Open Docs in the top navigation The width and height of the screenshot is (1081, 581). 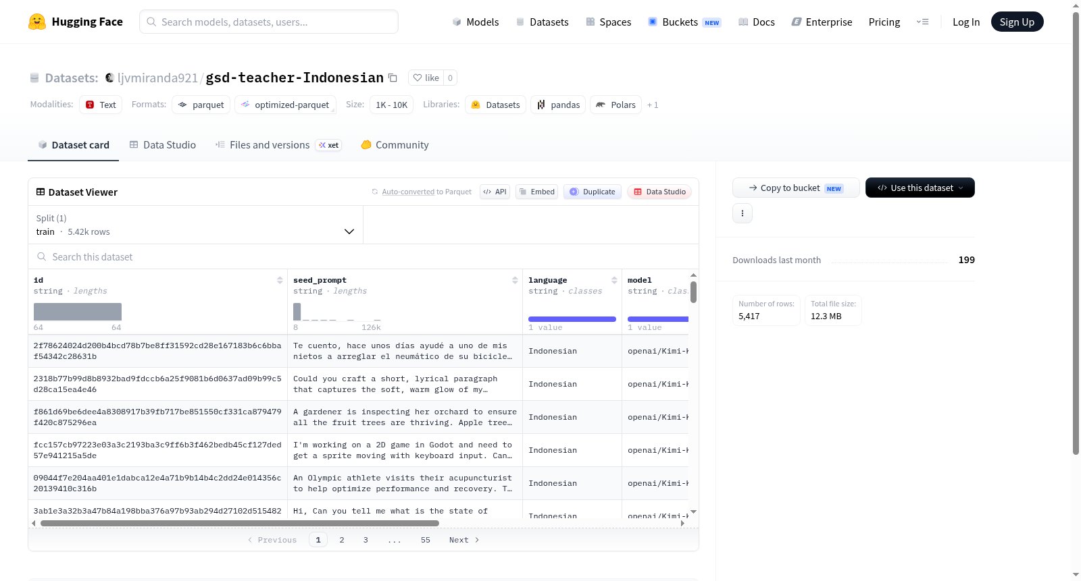click(x=757, y=22)
